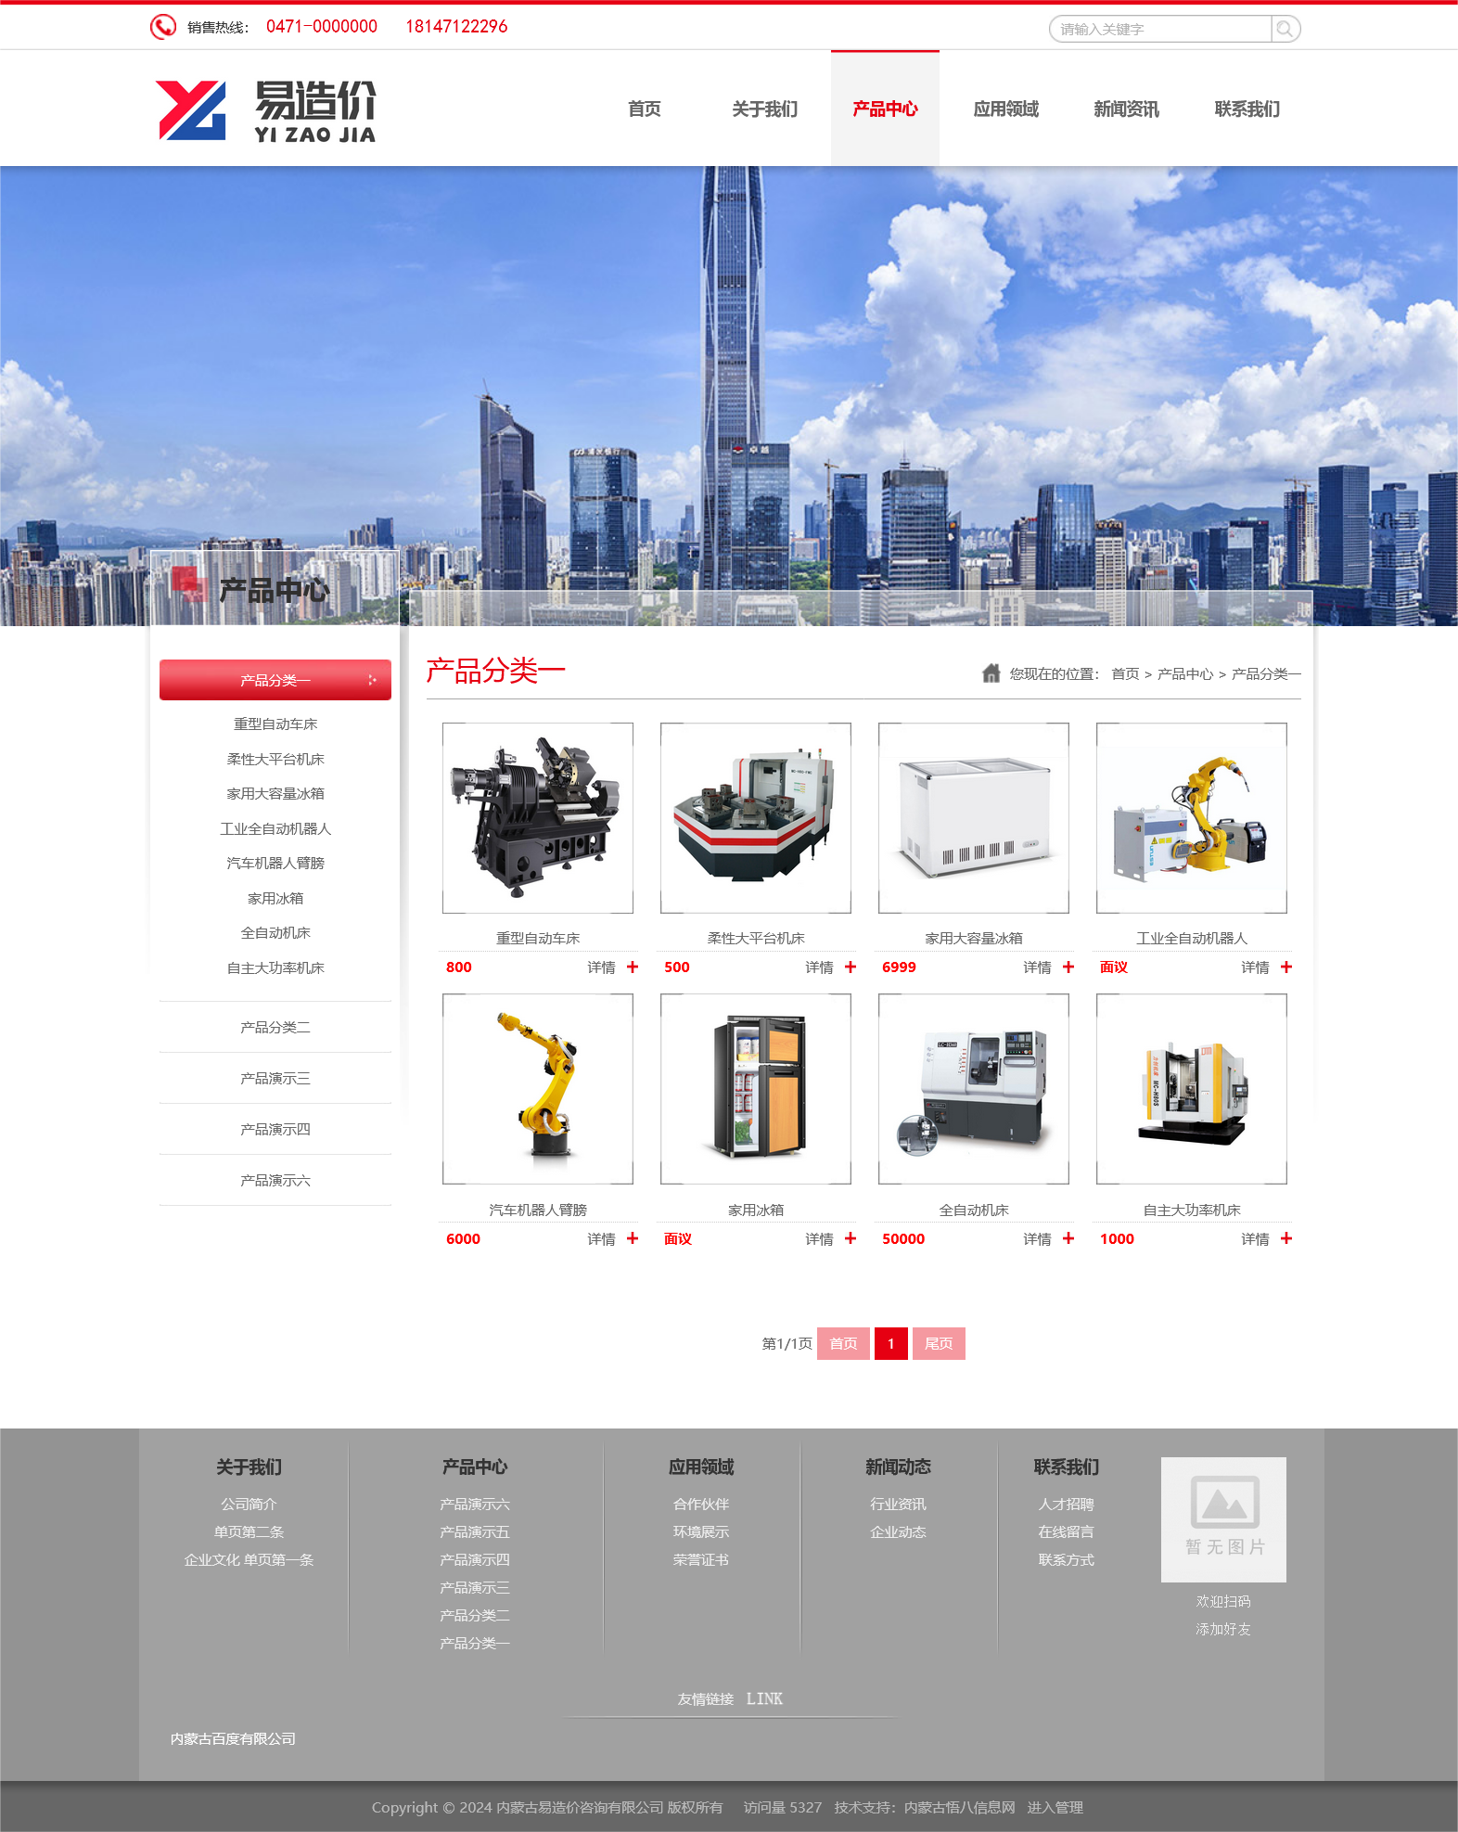Expand the 产品分类二 sidebar category
This screenshot has width=1458, height=1832.
point(275,1027)
